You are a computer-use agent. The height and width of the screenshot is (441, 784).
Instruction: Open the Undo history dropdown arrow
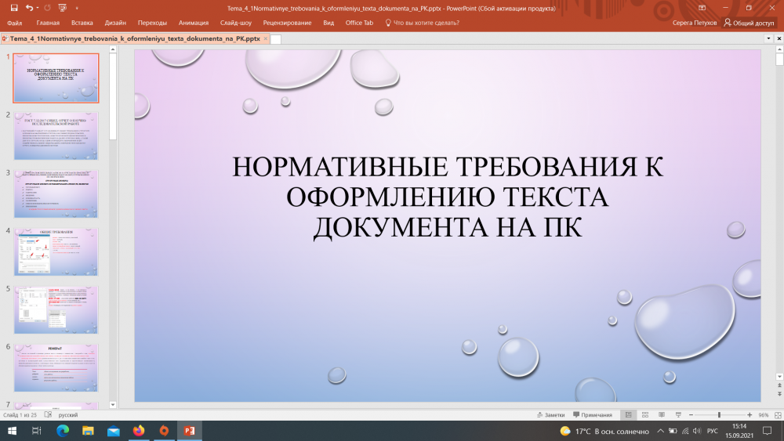[x=38, y=7]
